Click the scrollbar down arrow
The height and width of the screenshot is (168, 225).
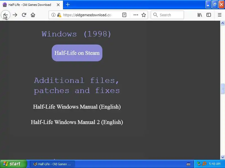click(x=222, y=157)
